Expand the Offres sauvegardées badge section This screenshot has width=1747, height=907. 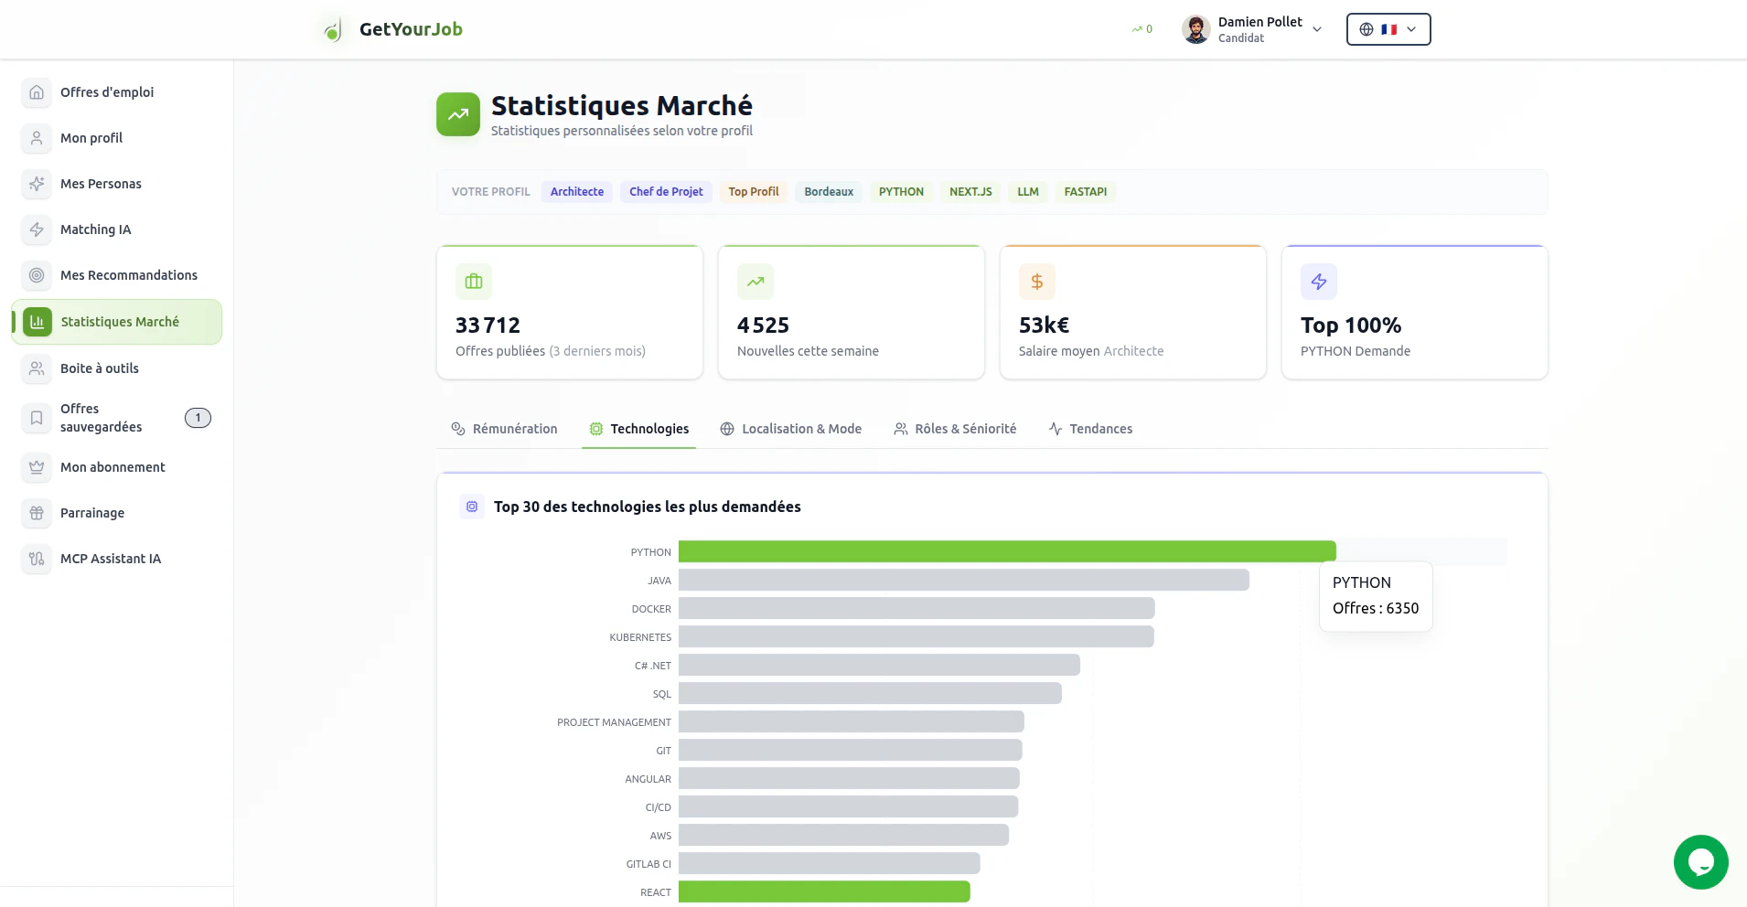[x=198, y=418]
